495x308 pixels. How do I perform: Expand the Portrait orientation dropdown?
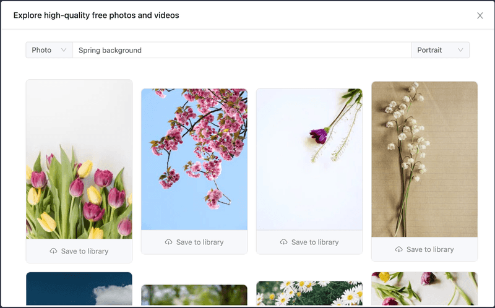[x=440, y=50]
